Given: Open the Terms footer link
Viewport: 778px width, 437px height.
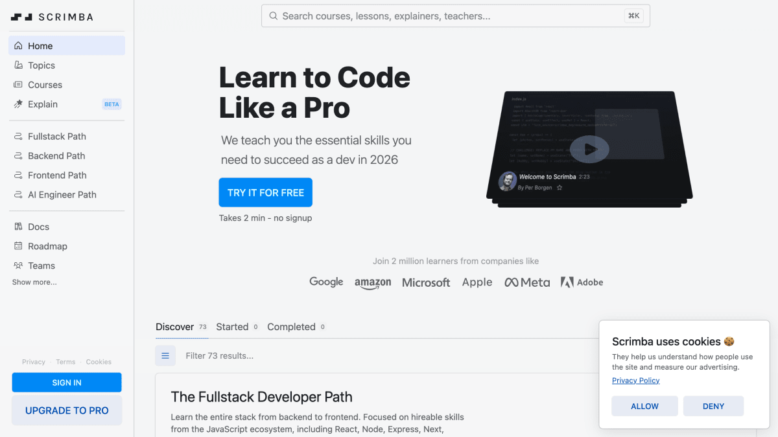Looking at the screenshot, I should tap(65, 362).
